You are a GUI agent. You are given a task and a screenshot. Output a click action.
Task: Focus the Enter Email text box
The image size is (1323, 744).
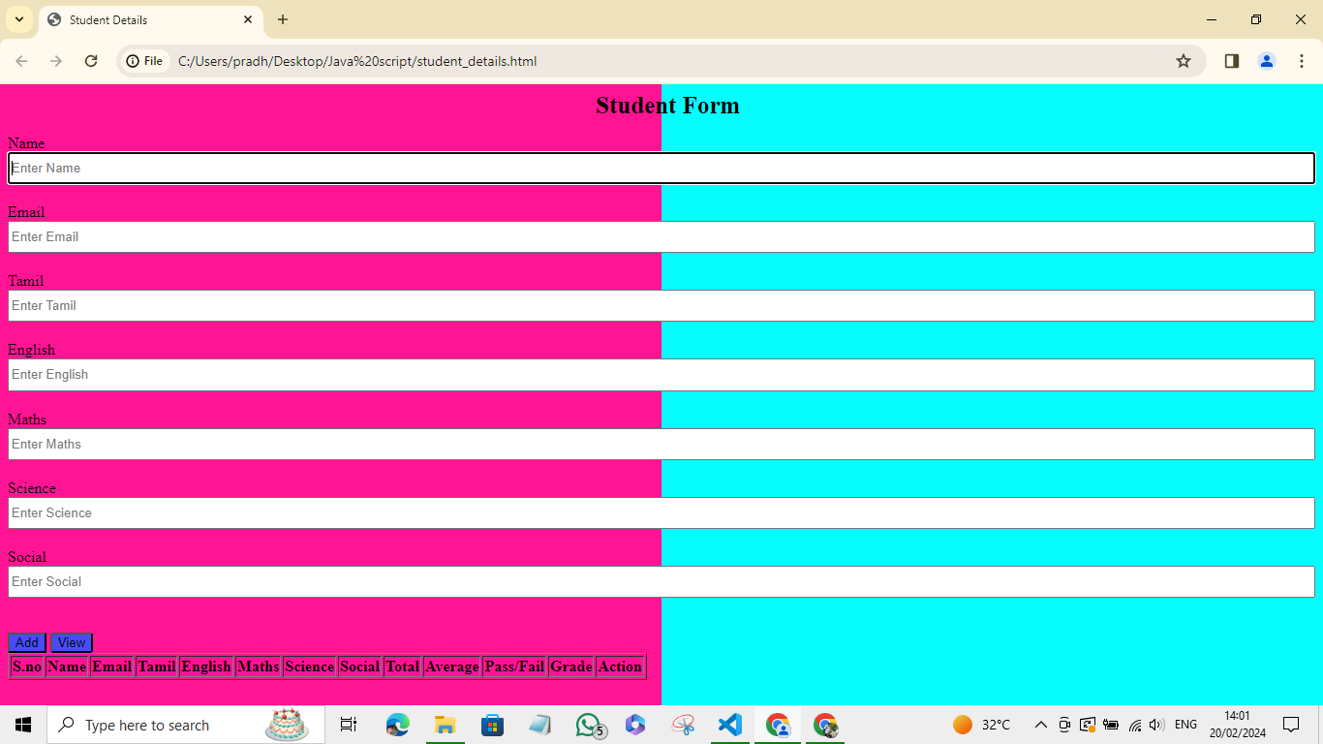pos(661,236)
